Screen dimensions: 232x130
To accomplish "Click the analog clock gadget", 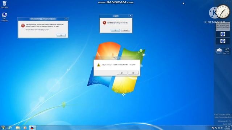I will [223, 12].
